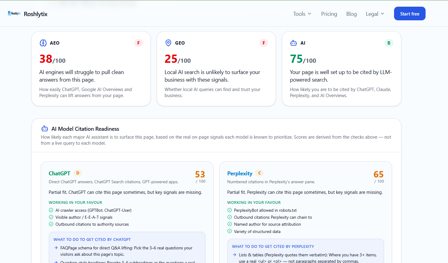Click the Perplexity grade C badge
The width and height of the screenshot is (448, 263).
tap(259, 173)
